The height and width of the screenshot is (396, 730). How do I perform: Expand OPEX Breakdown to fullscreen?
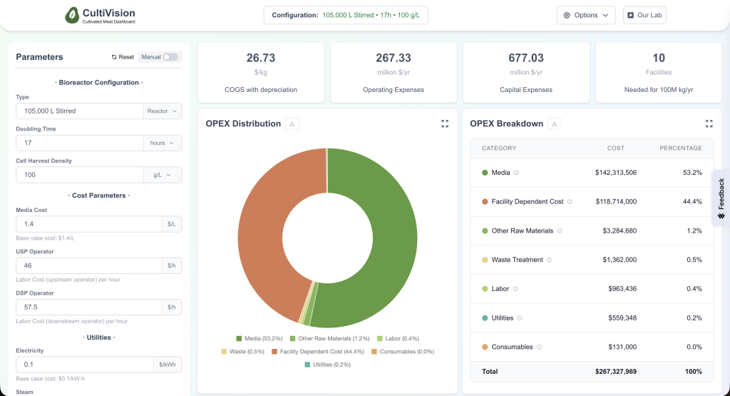[709, 123]
